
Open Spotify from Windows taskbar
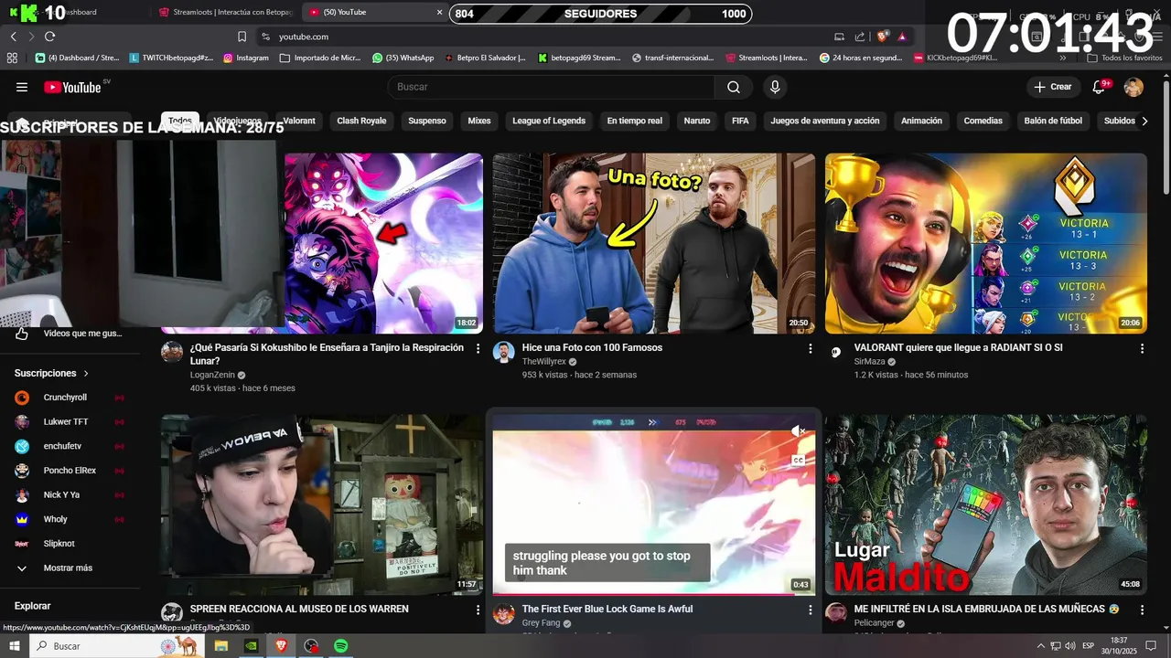click(340, 646)
